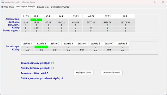Viewport: 167px width, 95px height.
Task: Click the Δελτίο 7 column header
Action: pos(109,43)
